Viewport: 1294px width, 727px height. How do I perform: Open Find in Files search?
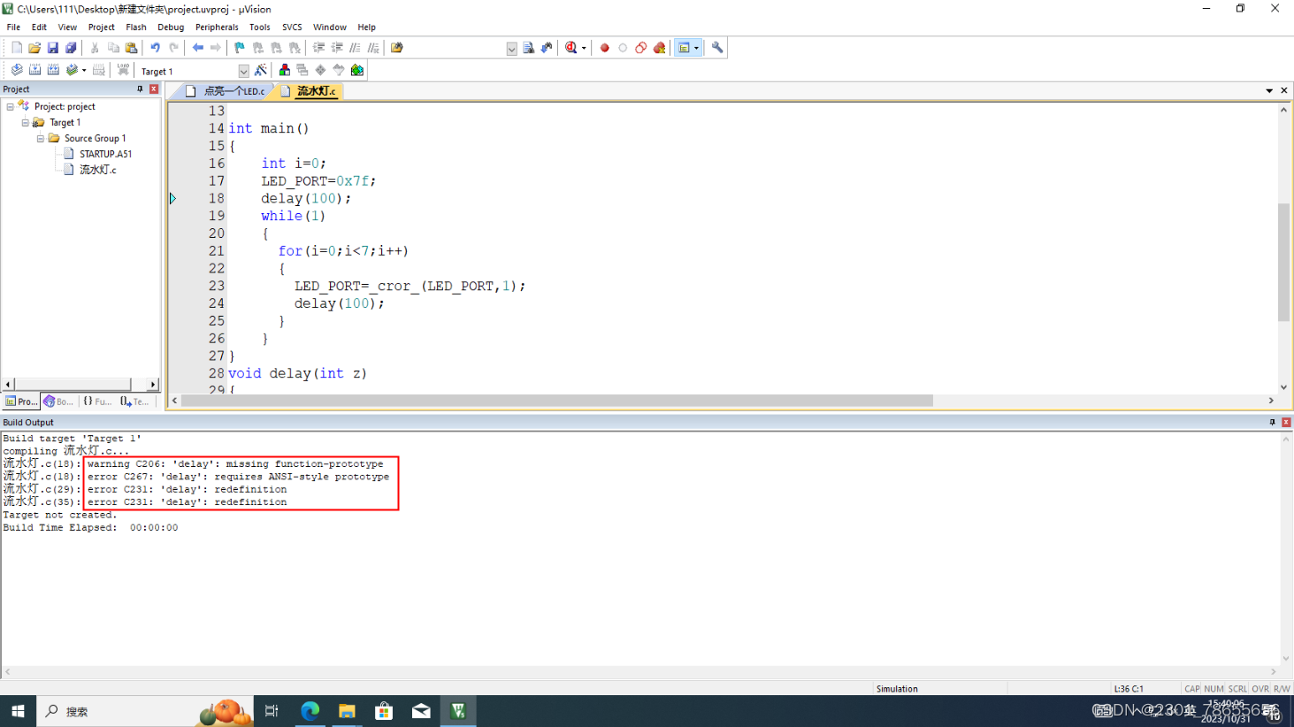coord(396,47)
